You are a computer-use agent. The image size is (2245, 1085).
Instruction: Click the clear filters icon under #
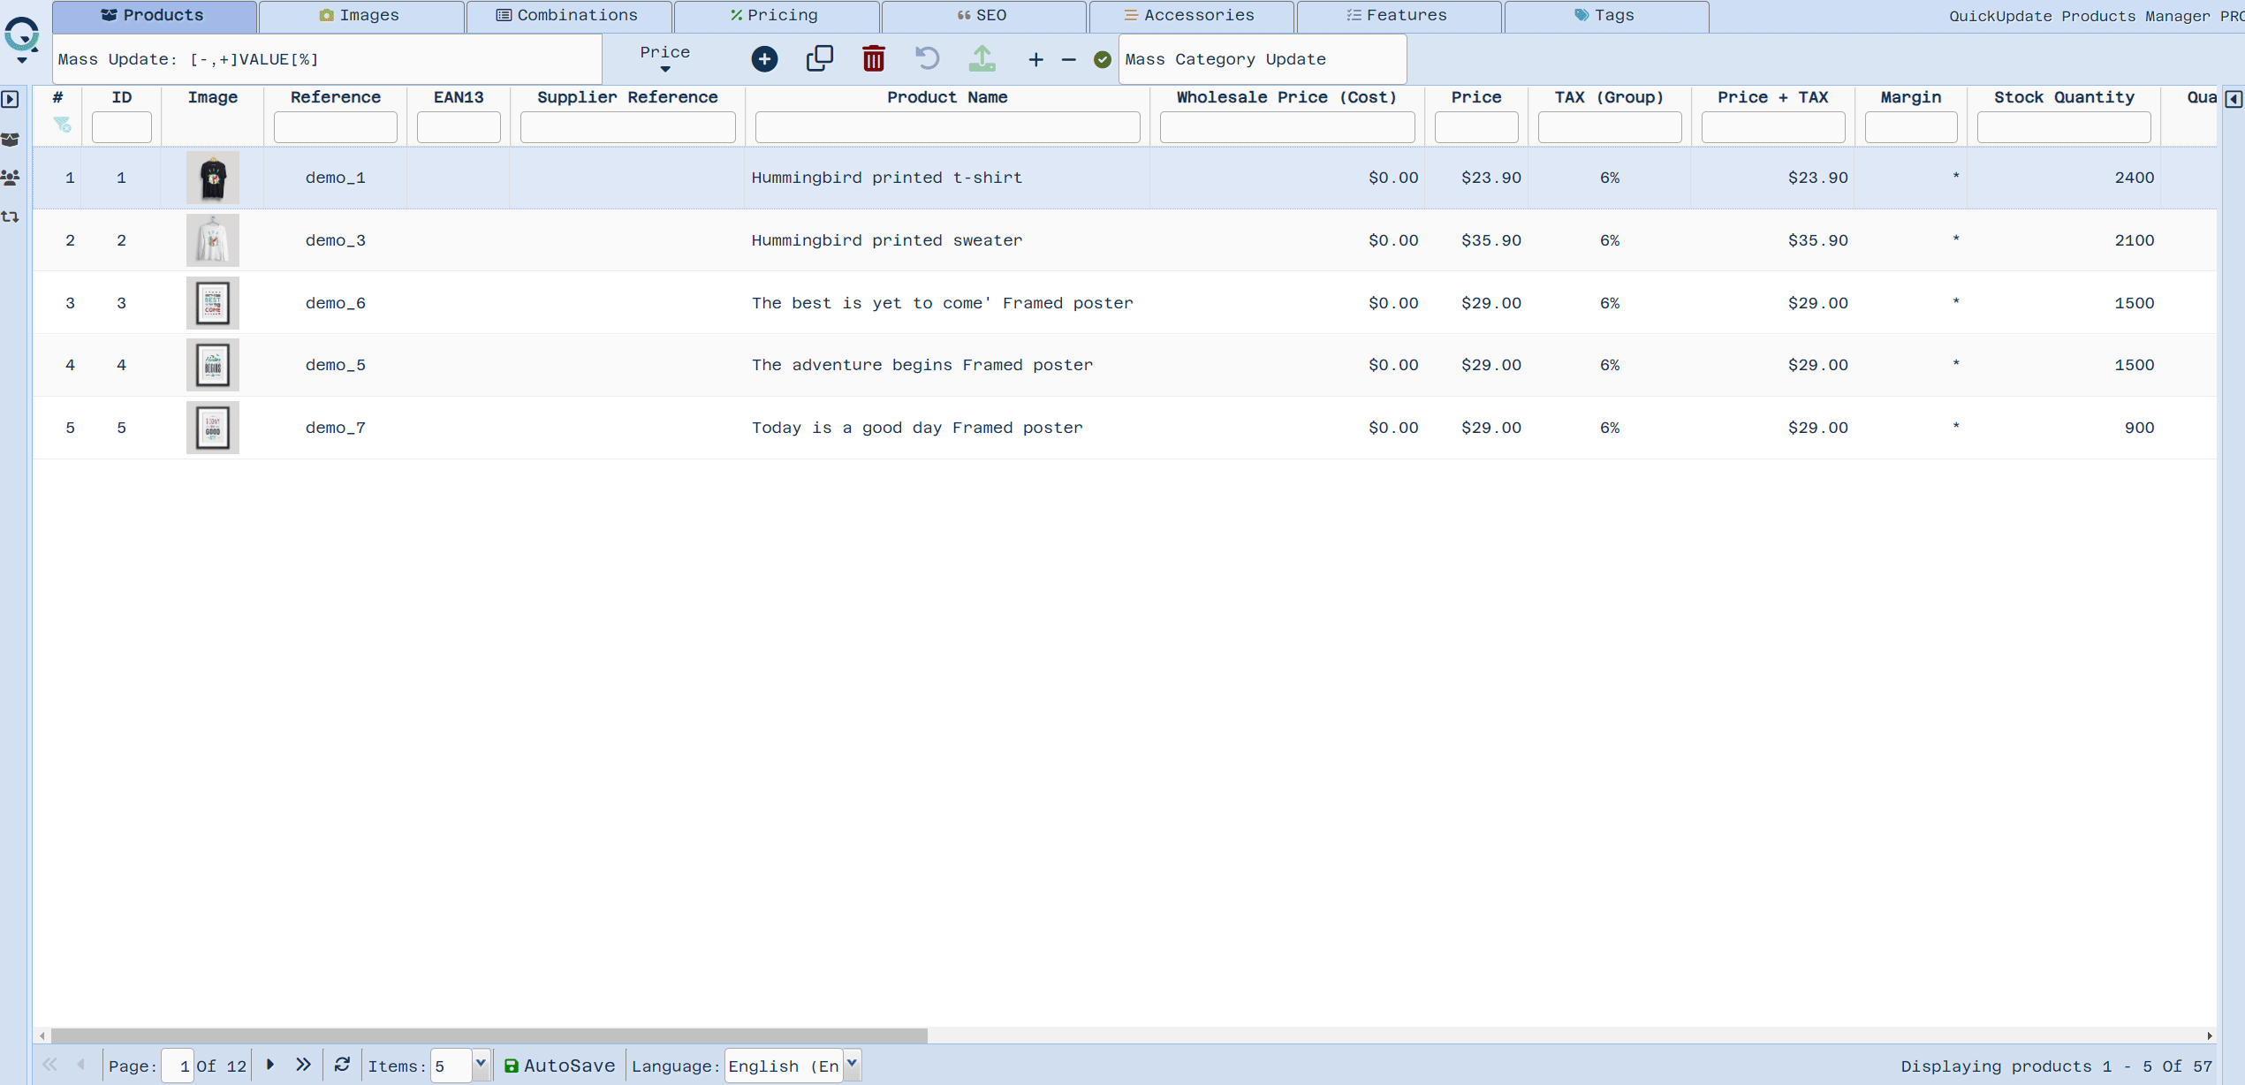[62, 125]
